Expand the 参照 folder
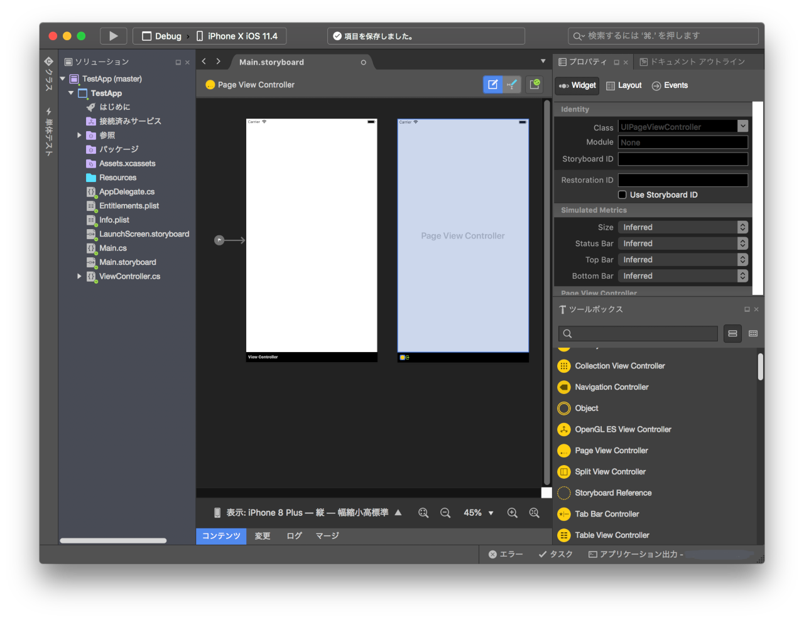The width and height of the screenshot is (804, 620). [79, 136]
